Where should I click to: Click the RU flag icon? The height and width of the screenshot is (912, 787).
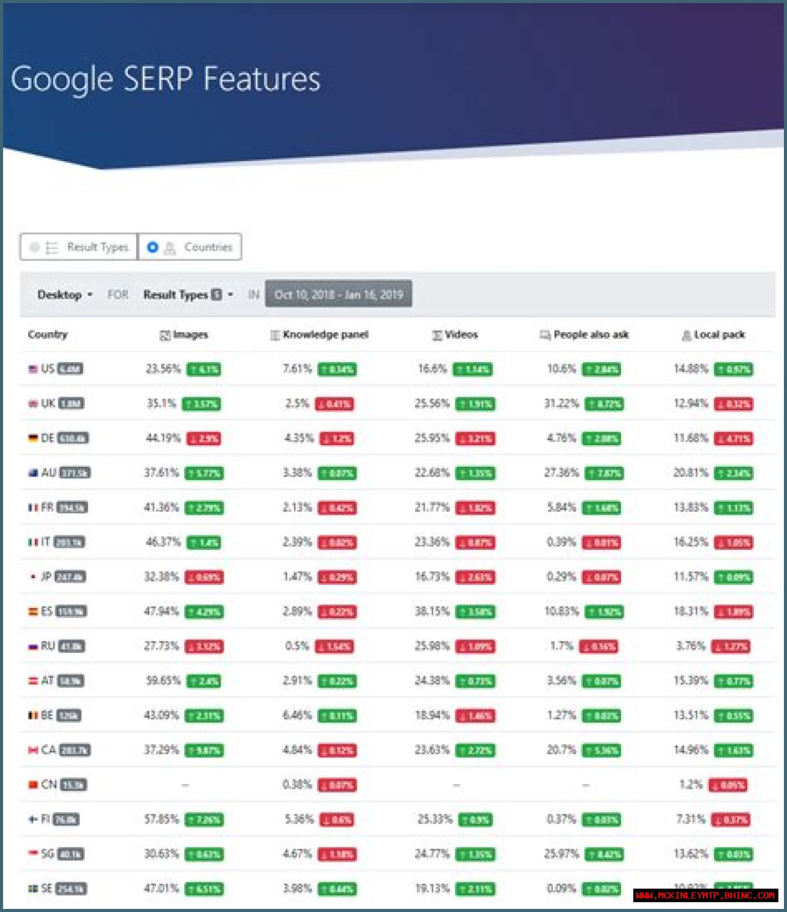pyautogui.click(x=33, y=646)
